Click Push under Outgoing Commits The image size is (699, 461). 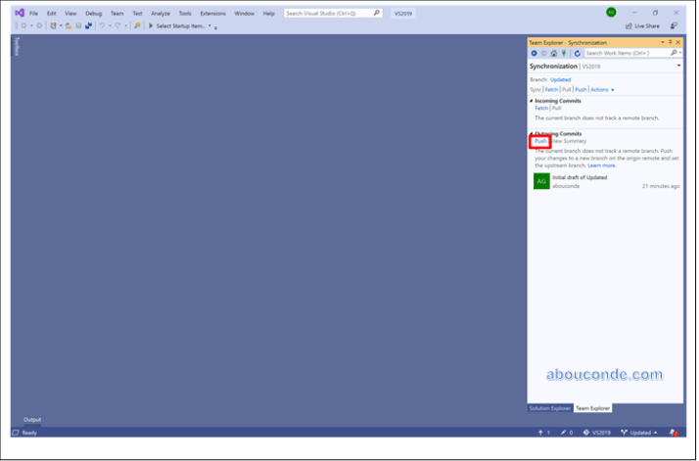[x=540, y=141]
